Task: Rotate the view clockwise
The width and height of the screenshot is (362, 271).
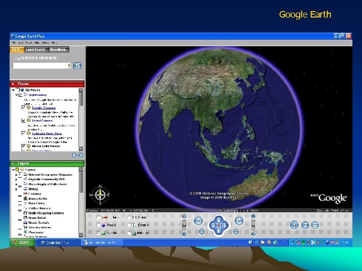Action: 239,221
